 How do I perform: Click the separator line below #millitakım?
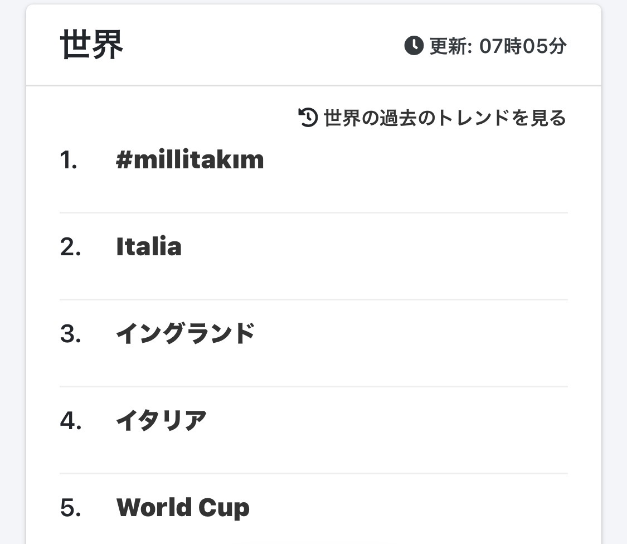[x=313, y=212]
